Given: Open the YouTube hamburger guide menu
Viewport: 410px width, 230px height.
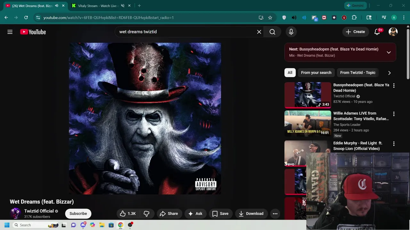Looking at the screenshot, I should (10, 32).
